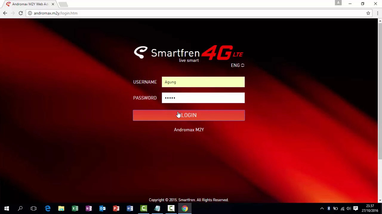Click the scrollbar up arrow
The image size is (382, 214).
pos(380,21)
